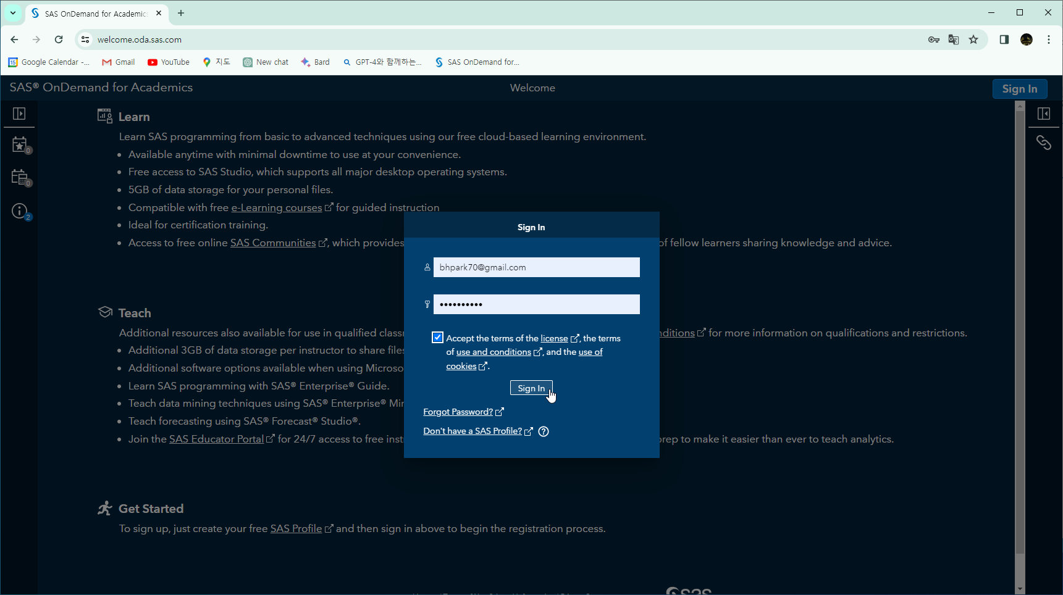Open the use and conditions link
1063x595 pixels.
494,352
